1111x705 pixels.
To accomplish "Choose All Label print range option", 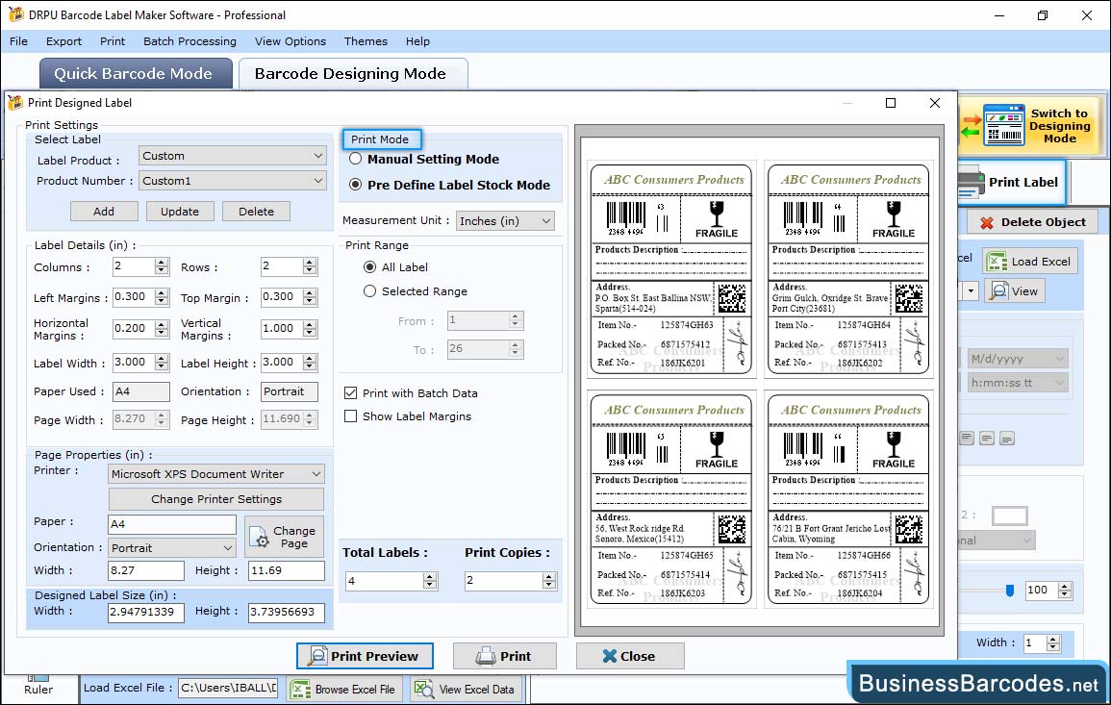I will [370, 267].
